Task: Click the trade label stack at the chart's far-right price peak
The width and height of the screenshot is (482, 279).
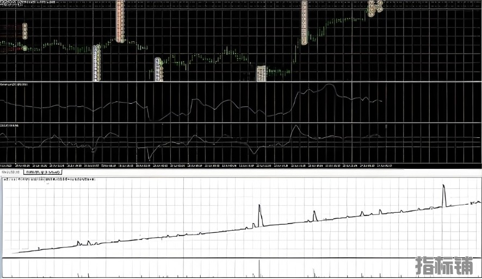Action: [374, 7]
